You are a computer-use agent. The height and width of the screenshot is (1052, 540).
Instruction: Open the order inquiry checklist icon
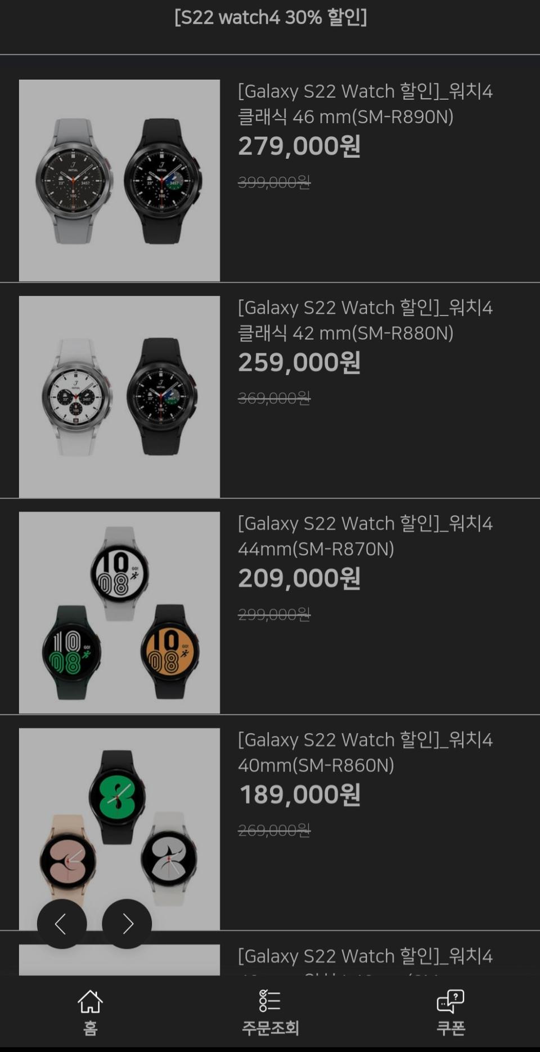click(x=270, y=1001)
